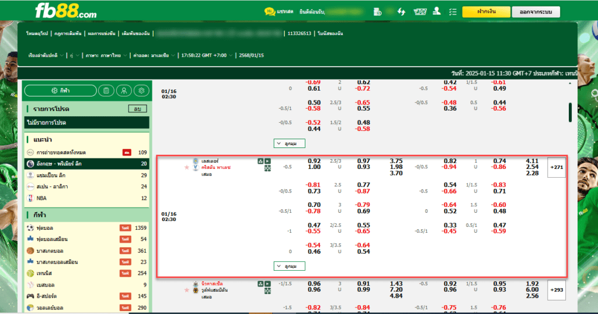Favorite the Newcastle match with star
Image resolution: width=598 pixels, height=314 pixels.
186,290
